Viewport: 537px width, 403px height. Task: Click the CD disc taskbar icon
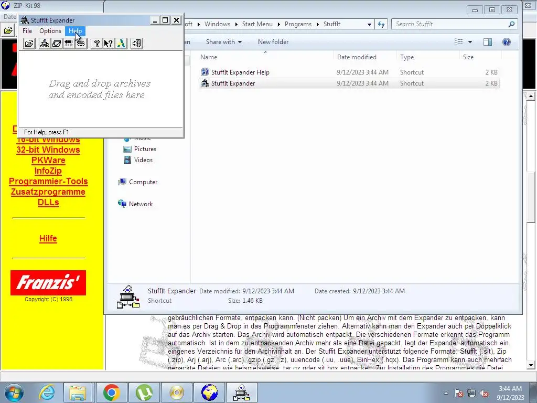177,393
